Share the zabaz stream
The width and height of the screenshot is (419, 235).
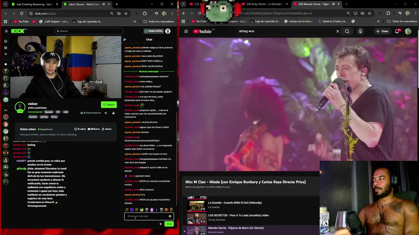(x=105, y=113)
